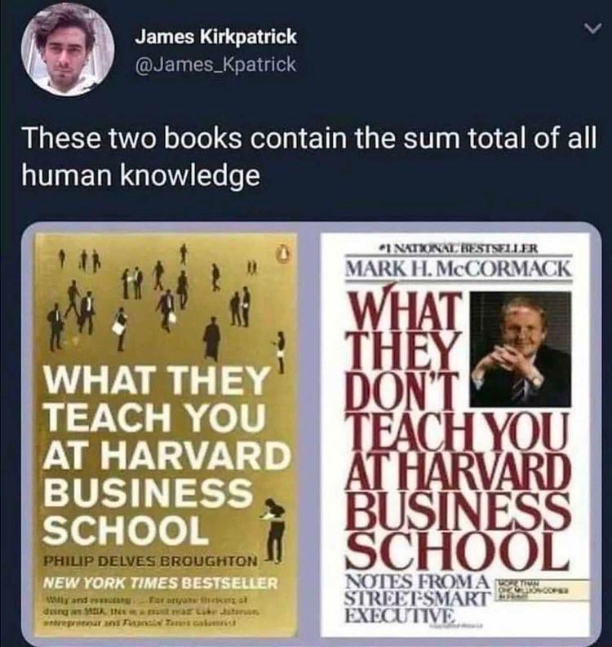The image size is (612, 647).
Task: Click the James Kirkpatrick display name
Action: pyautogui.click(x=215, y=37)
